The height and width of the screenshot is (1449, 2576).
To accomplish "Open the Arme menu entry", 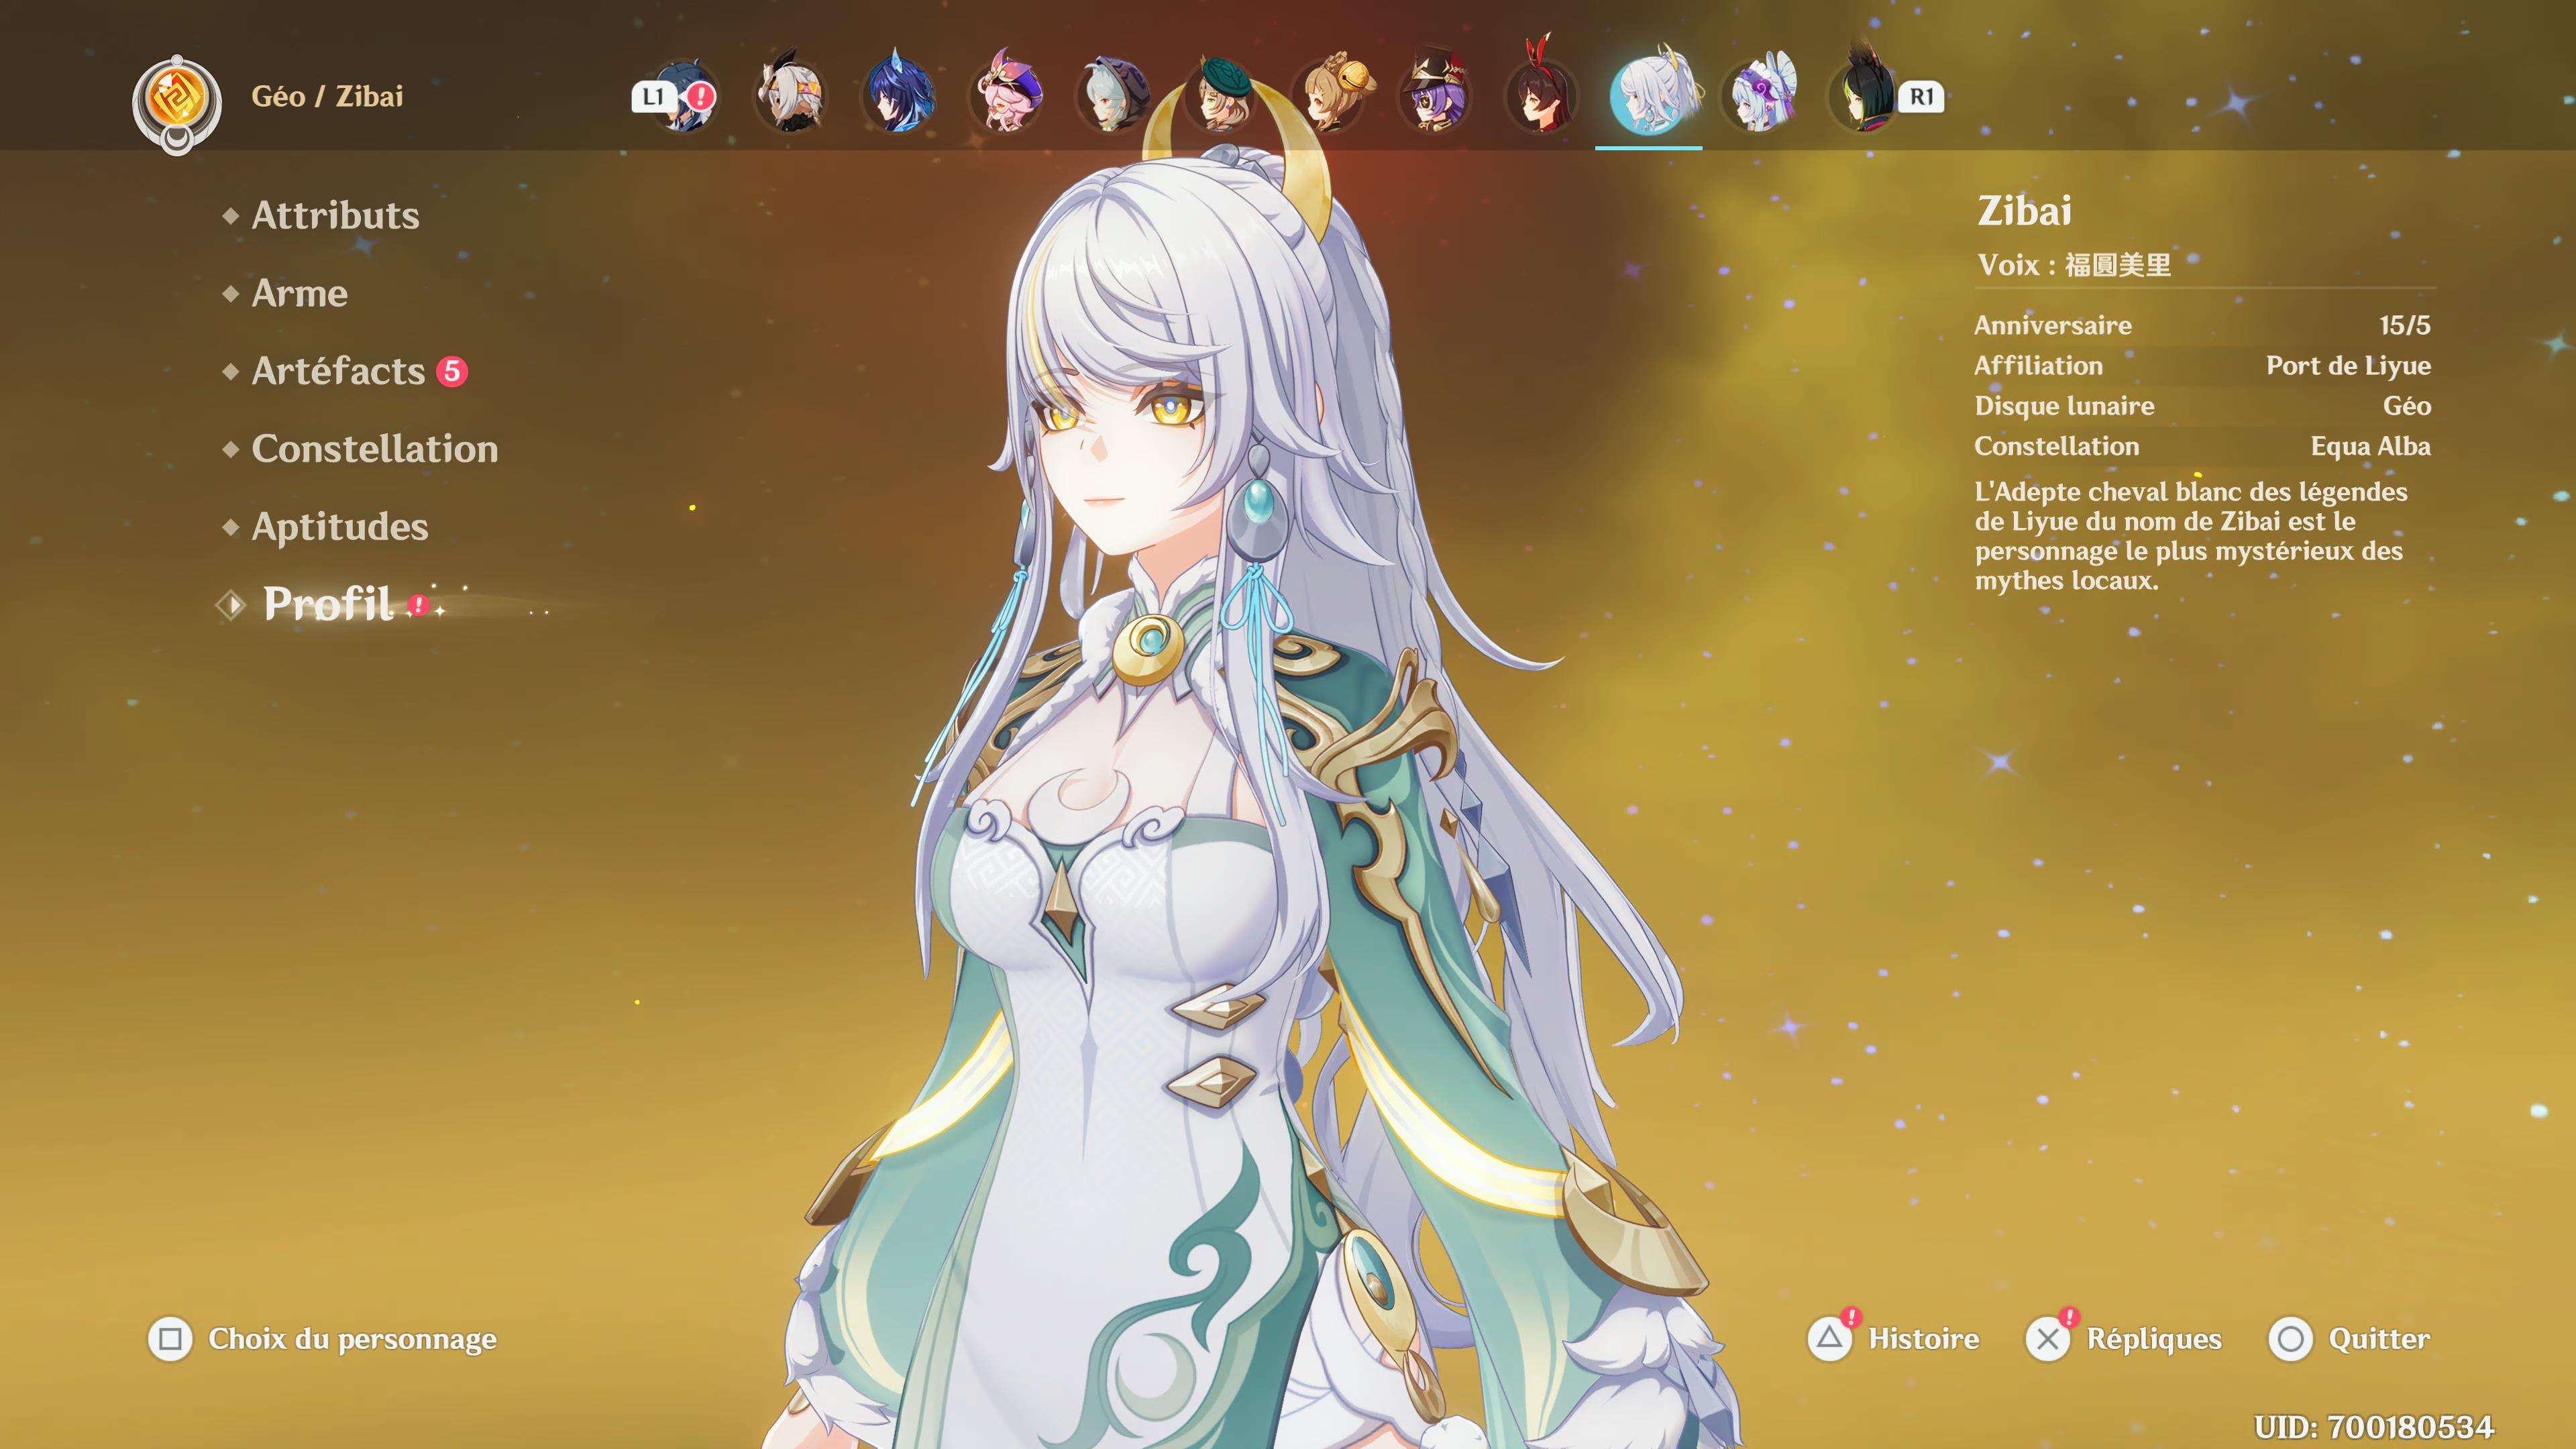I will 299,293.
